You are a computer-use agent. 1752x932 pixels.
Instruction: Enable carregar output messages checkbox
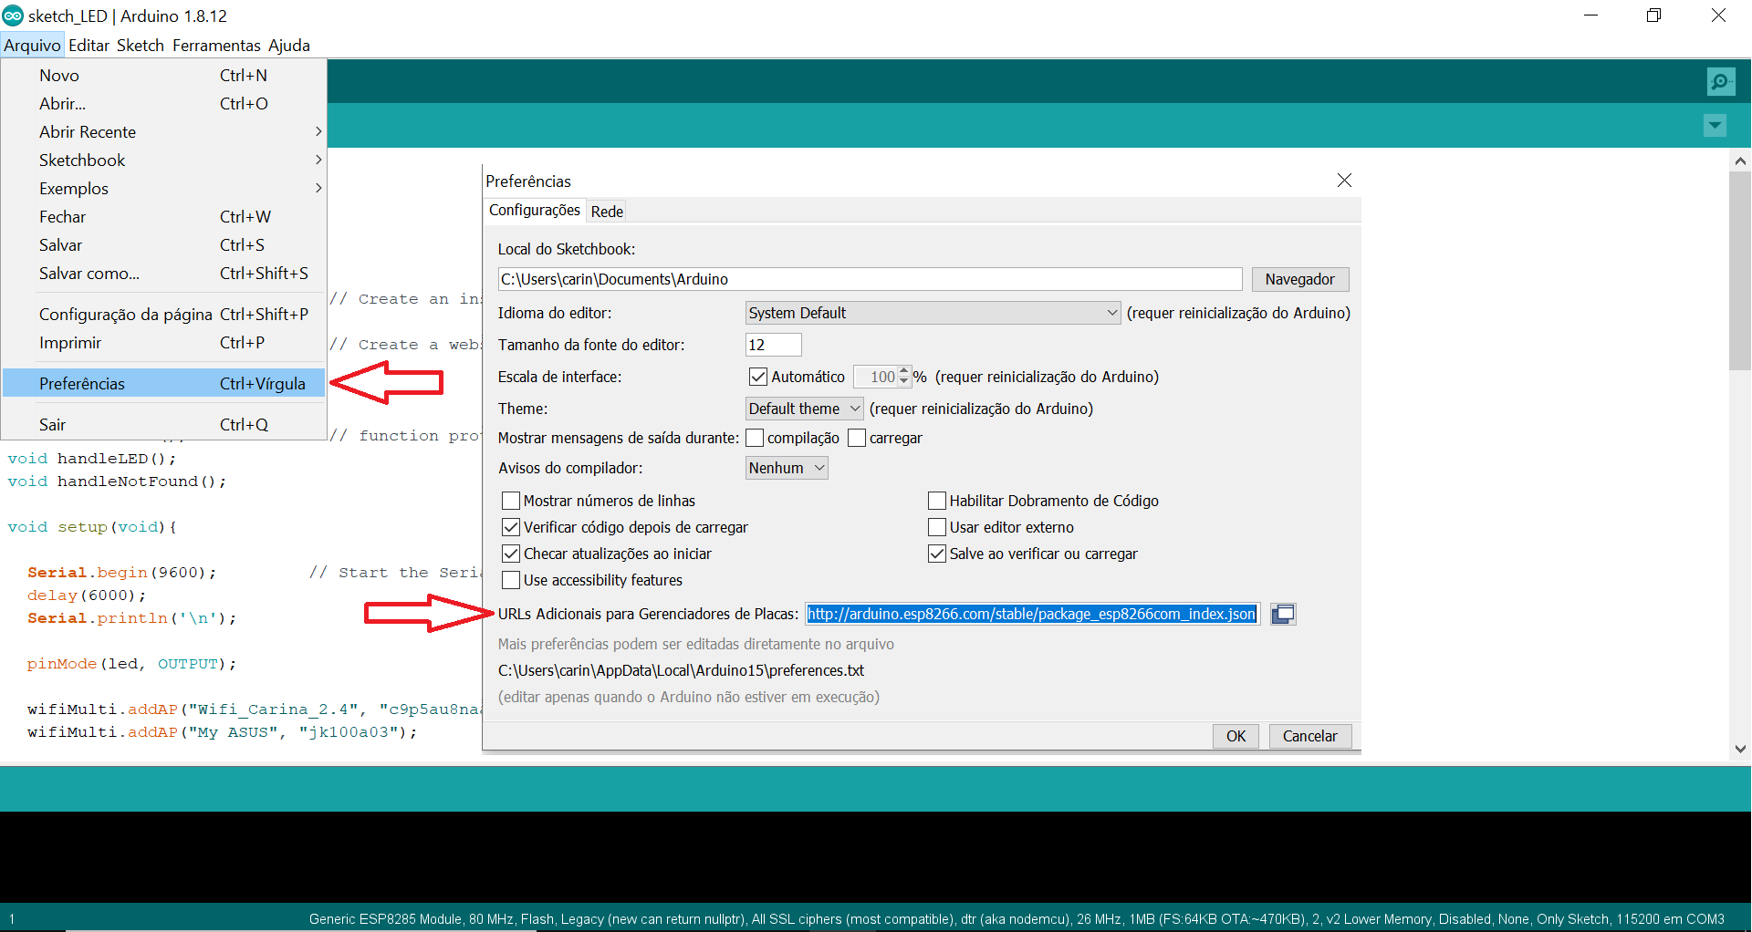(x=857, y=438)
